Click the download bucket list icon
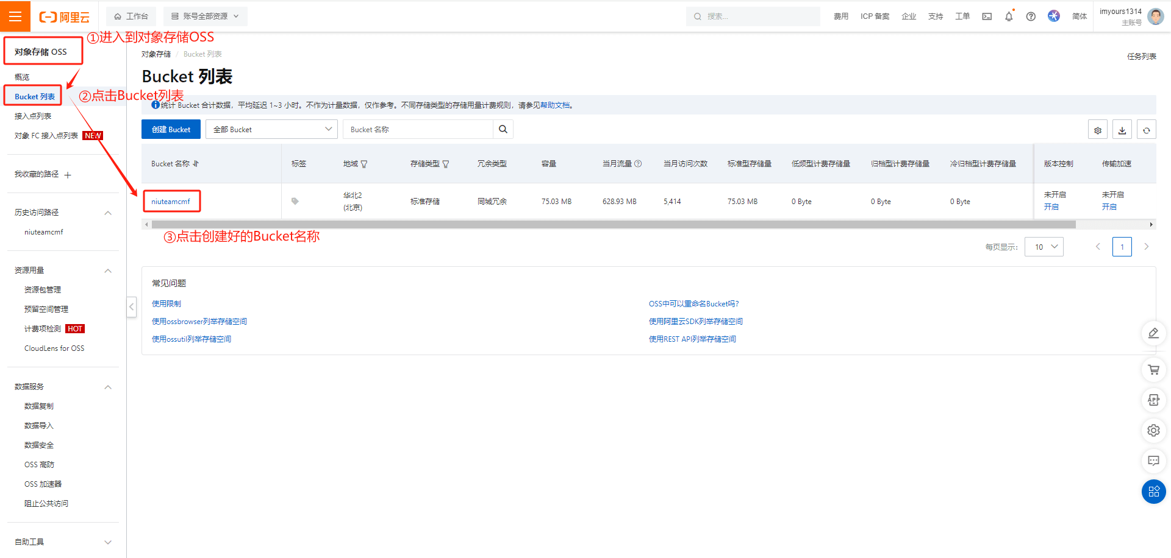The image size is (1171, 558). pos(1122,130)
